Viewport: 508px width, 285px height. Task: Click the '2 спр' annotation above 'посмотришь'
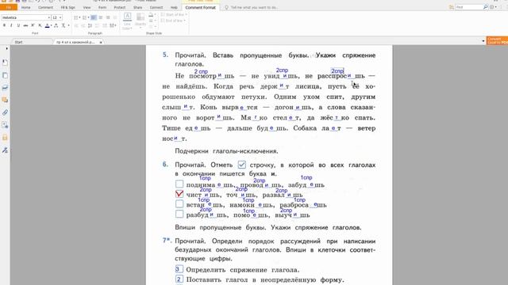click(201, 71)
